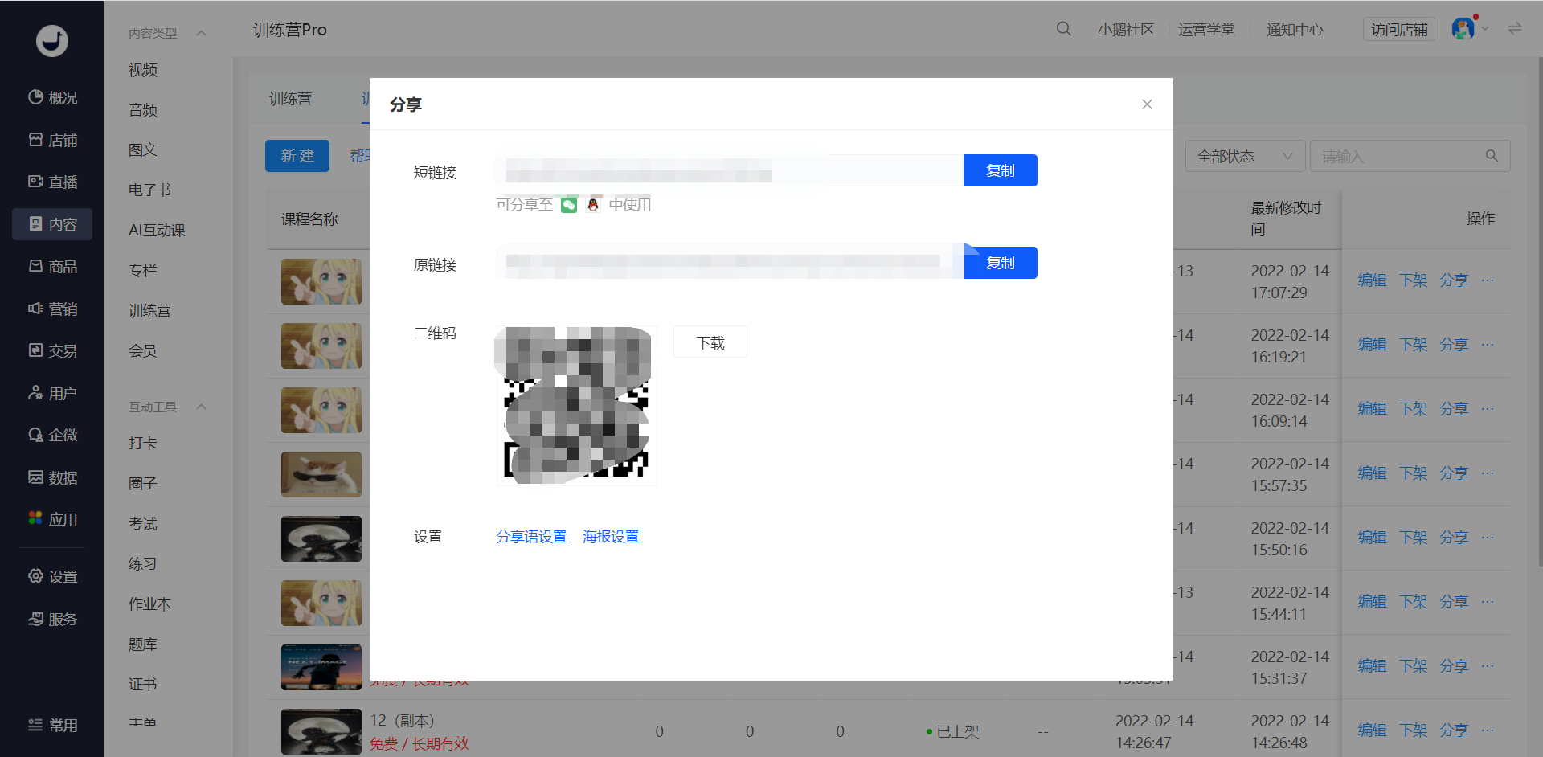Image resolution: width=1543 pixels, height=757 pixels.
Task: Open 分享语设置 link
Action: pyautogui.click(x=531, y=536)
